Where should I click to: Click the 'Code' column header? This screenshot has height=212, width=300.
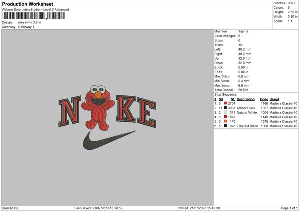point(264,99)
